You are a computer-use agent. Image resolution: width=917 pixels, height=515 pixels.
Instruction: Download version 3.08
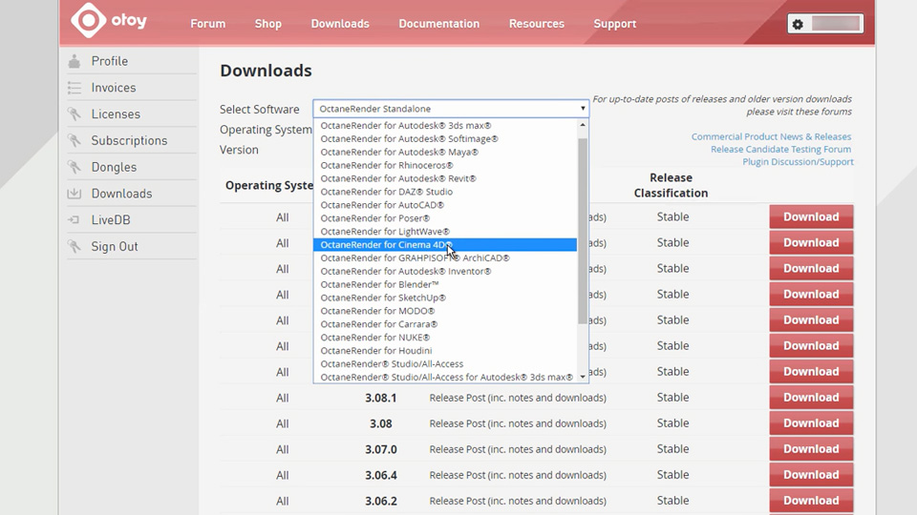click(811, 423)
